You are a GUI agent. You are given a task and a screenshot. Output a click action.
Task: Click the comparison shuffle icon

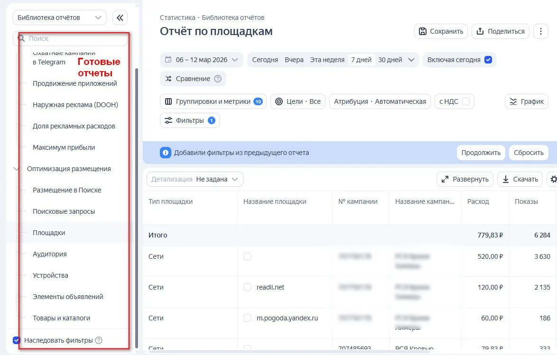coord(168,79)
